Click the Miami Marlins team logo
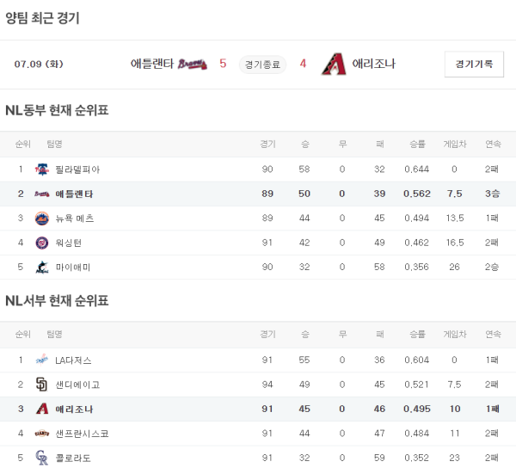Screen dimensions: 516x474 pyautogui.click(x=41, y=268)
